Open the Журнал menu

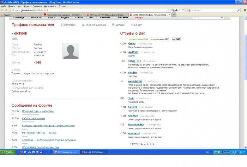tap(27, 6)
